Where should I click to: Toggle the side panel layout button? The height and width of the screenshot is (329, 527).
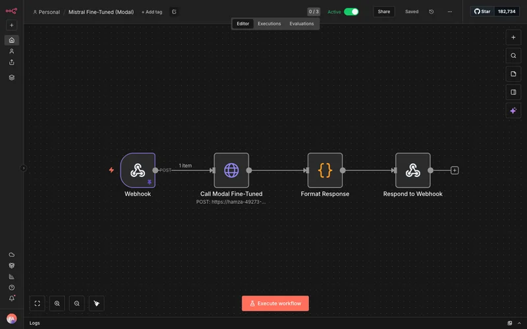513,92
